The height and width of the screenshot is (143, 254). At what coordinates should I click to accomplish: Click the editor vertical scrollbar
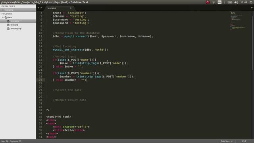(x=252, y=43)
